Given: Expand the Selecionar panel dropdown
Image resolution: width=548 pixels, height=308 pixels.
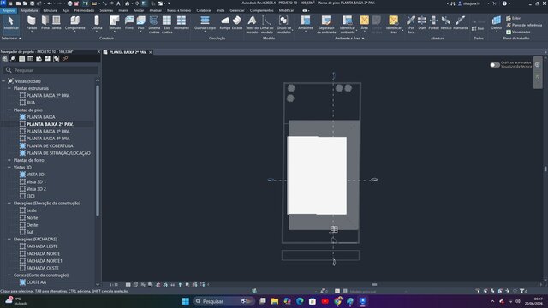Looking at the screenshot, I should pos(11,38).
